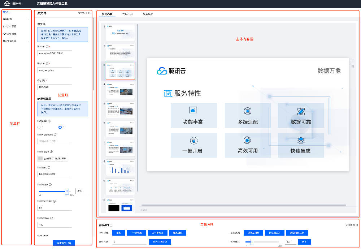Select slide thumbnail 4 in the preview list
The width and height of the screenshot is (361, 249).
click(x=120, y=90)
